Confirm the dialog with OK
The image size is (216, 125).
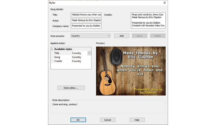[78, 120]
